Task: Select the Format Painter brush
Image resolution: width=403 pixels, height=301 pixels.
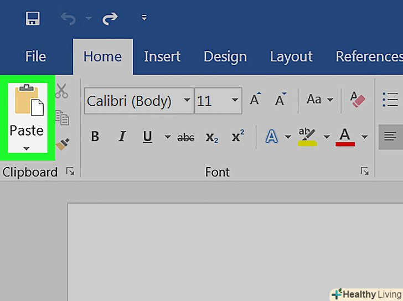Action: pyautogui.click(x=62, y=143)
